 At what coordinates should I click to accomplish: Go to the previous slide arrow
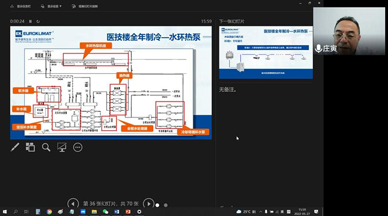[x=73, y=204]
